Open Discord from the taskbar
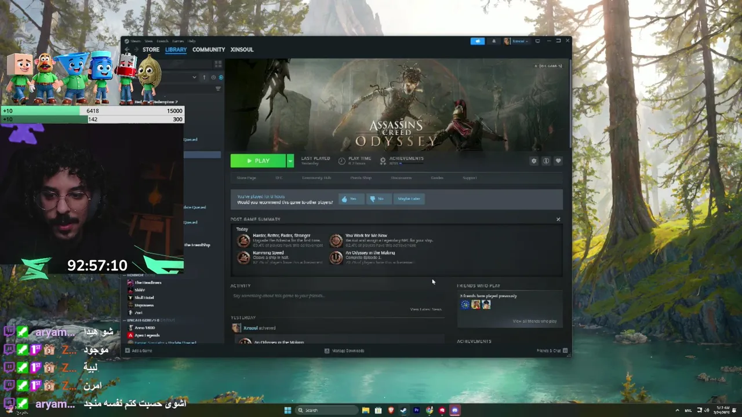742x417 pixels. click(454, 410)
